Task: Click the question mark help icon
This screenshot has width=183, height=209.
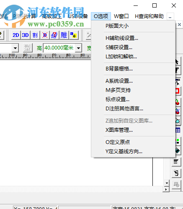Action: click(1, 35)
